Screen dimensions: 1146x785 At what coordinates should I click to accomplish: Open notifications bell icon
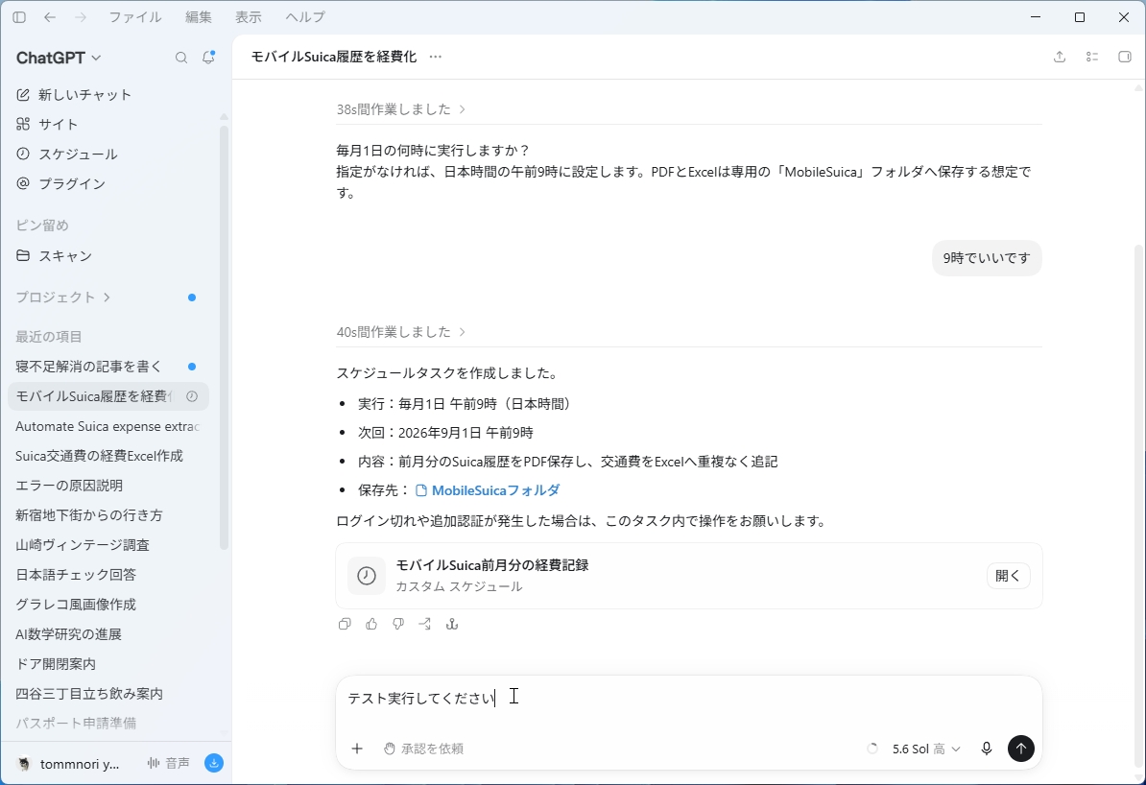208,57
